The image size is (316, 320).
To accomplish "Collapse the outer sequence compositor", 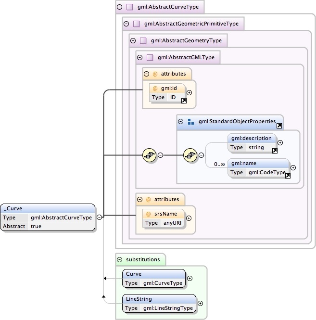I will coord(161,155).
